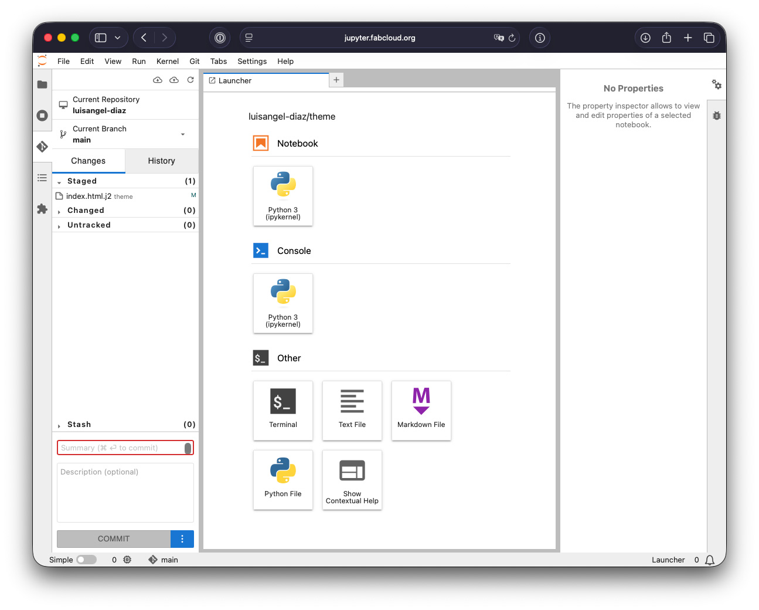Refresh the repository with the refresh icon
Image resolution: width=759 pixels, height=610 pixels.
coord(190,80)
